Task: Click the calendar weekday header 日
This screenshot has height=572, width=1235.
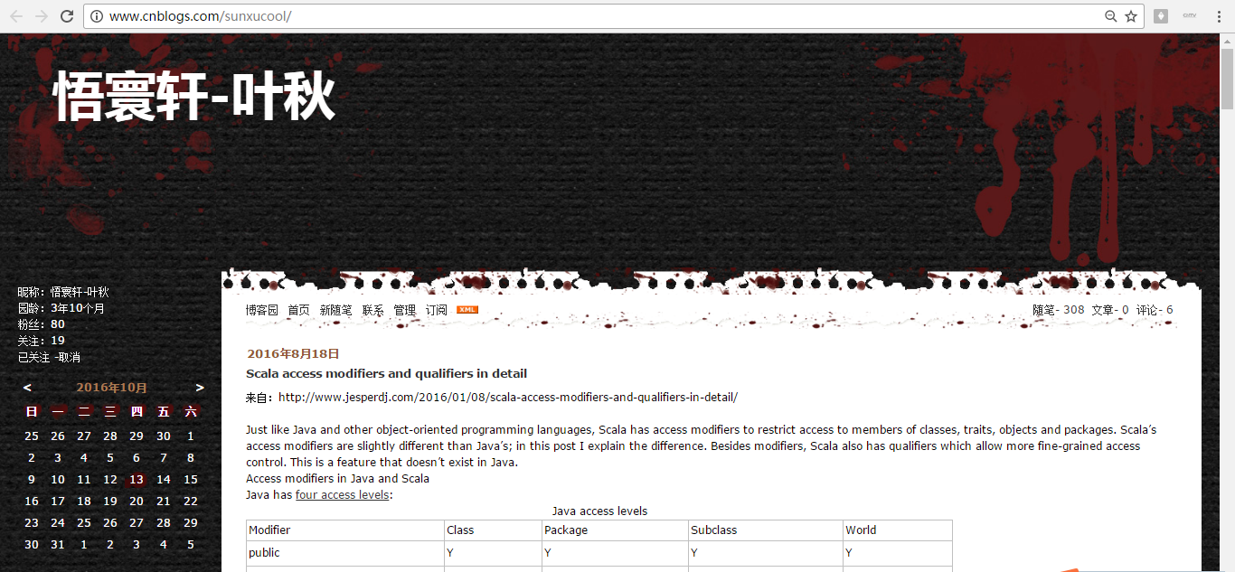Action: click(32, 411)
